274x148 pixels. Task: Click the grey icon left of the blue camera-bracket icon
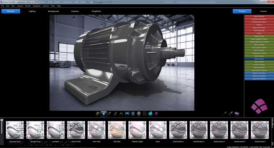pyautogui.click(x=121, y=114)
